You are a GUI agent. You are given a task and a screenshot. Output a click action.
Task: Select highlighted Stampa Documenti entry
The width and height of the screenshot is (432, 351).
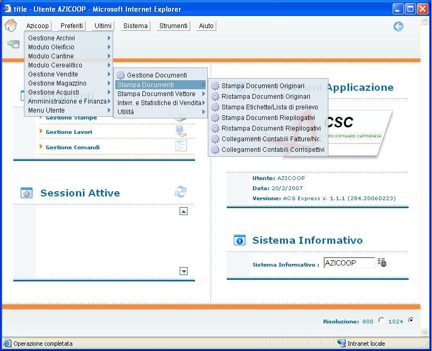click(x=160, y=85)
